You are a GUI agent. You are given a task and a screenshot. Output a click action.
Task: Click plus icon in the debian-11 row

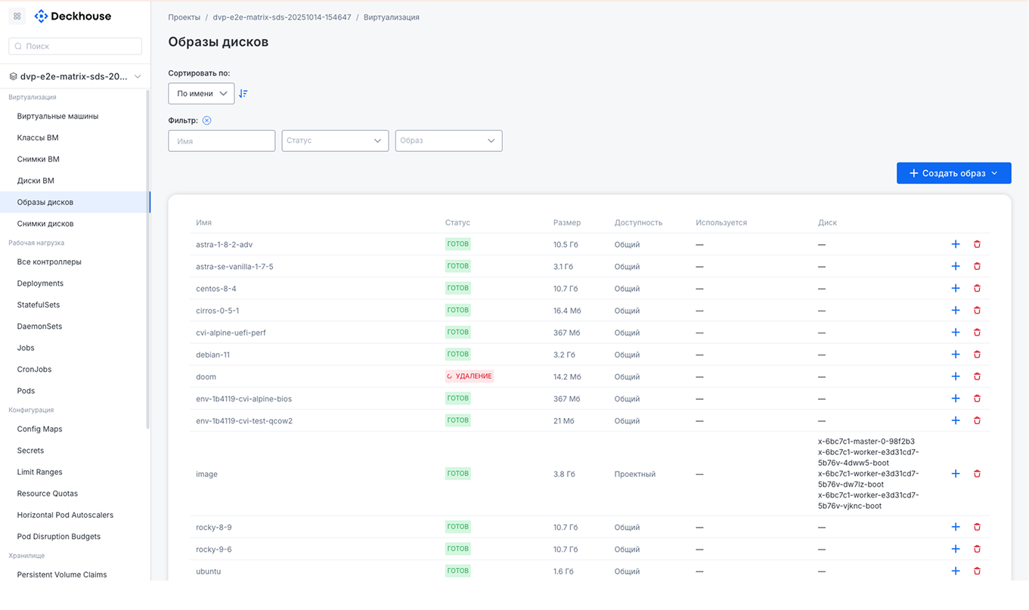point(955,355)
